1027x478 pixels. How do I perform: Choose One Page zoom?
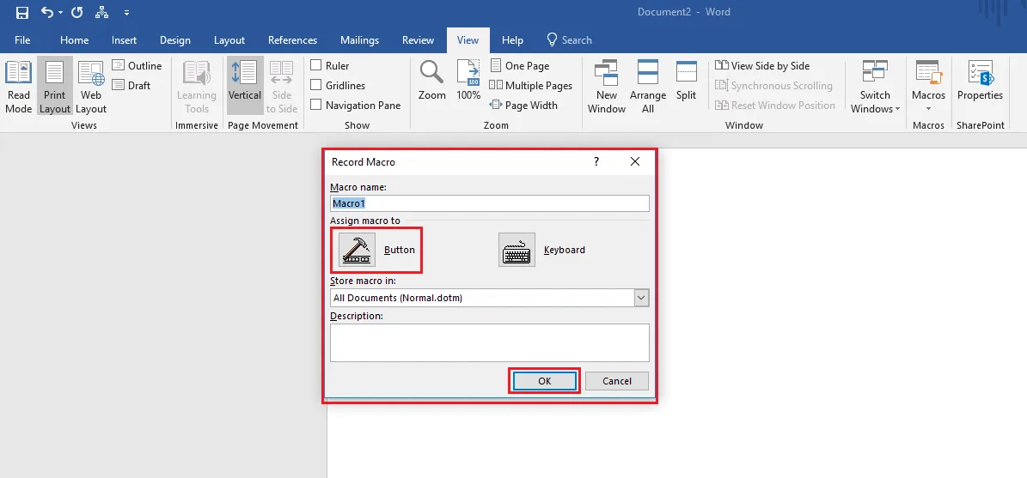coord(519,65)
